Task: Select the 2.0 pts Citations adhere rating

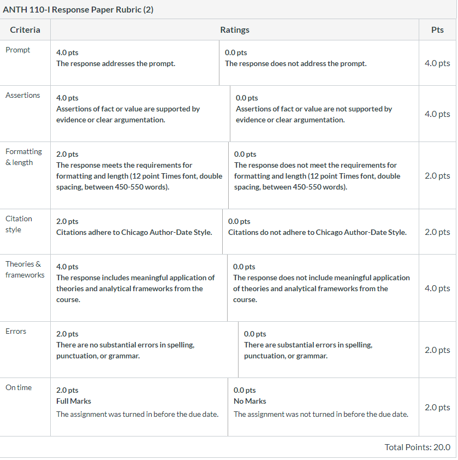Action: click(x=136, y=232)
